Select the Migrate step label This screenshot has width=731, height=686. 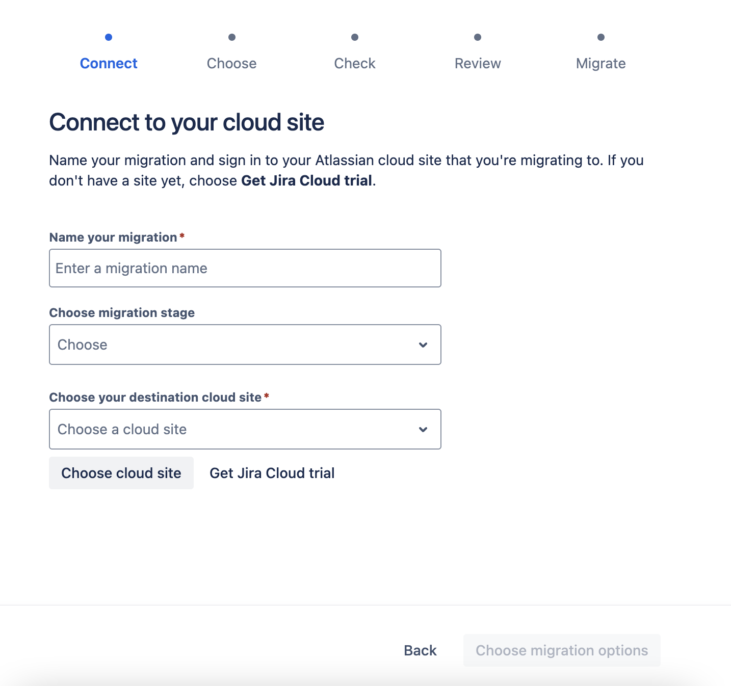601,63
